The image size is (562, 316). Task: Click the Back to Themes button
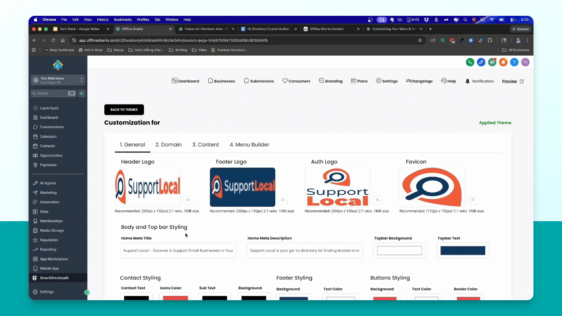coord(124,110)
